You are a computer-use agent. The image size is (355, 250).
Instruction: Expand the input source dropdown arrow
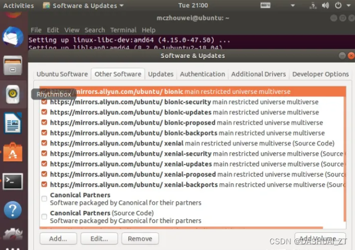[293, 5]
